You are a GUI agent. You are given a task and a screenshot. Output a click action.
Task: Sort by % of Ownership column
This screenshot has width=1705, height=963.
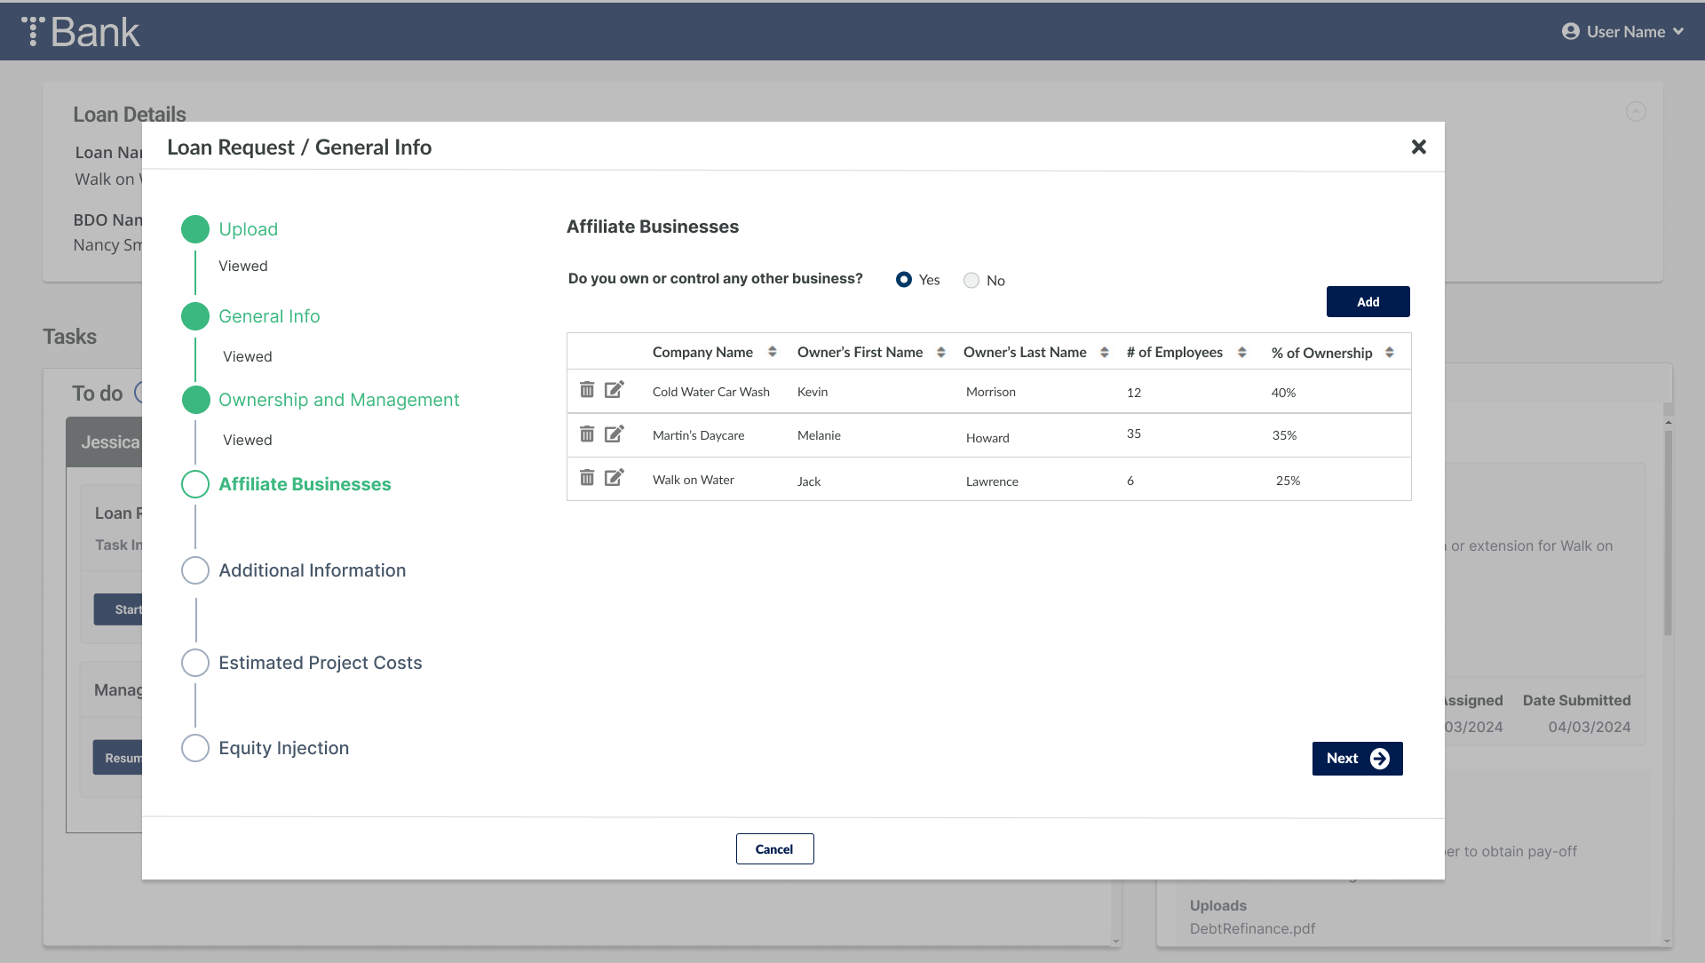pyautogui.click(x=1390, y=353)
